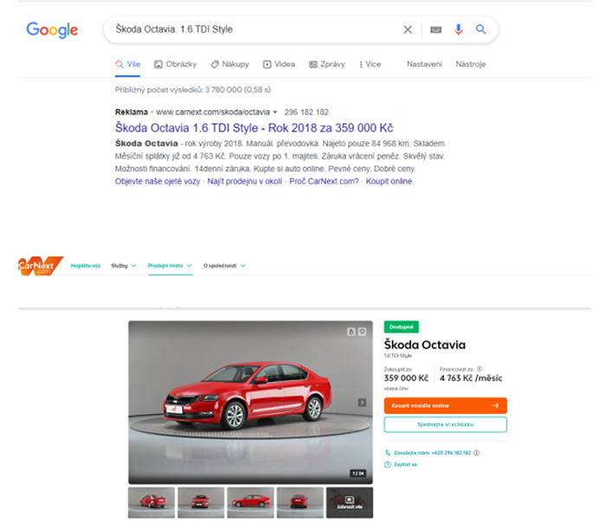Expand the Služby dropdown menu
Viewport: 606px width, 530px height.
click(x=124, y=266)
